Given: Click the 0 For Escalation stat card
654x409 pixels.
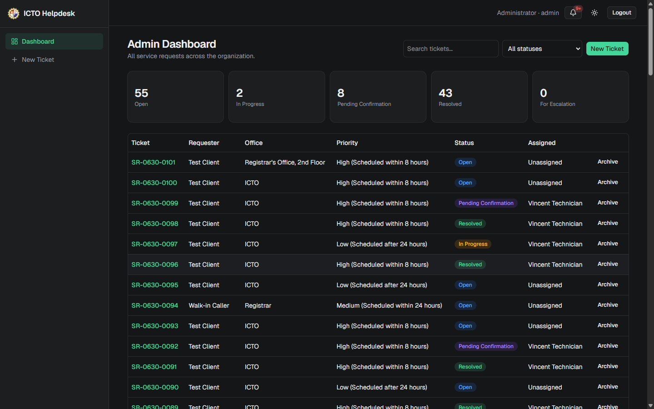Looking at the screenshot, I should click(x=580, y=97).
